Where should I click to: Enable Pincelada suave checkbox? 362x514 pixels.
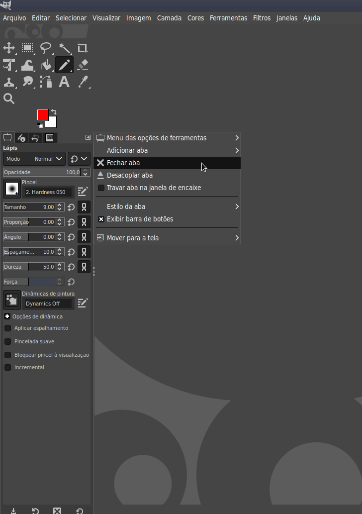click(7, 341)
